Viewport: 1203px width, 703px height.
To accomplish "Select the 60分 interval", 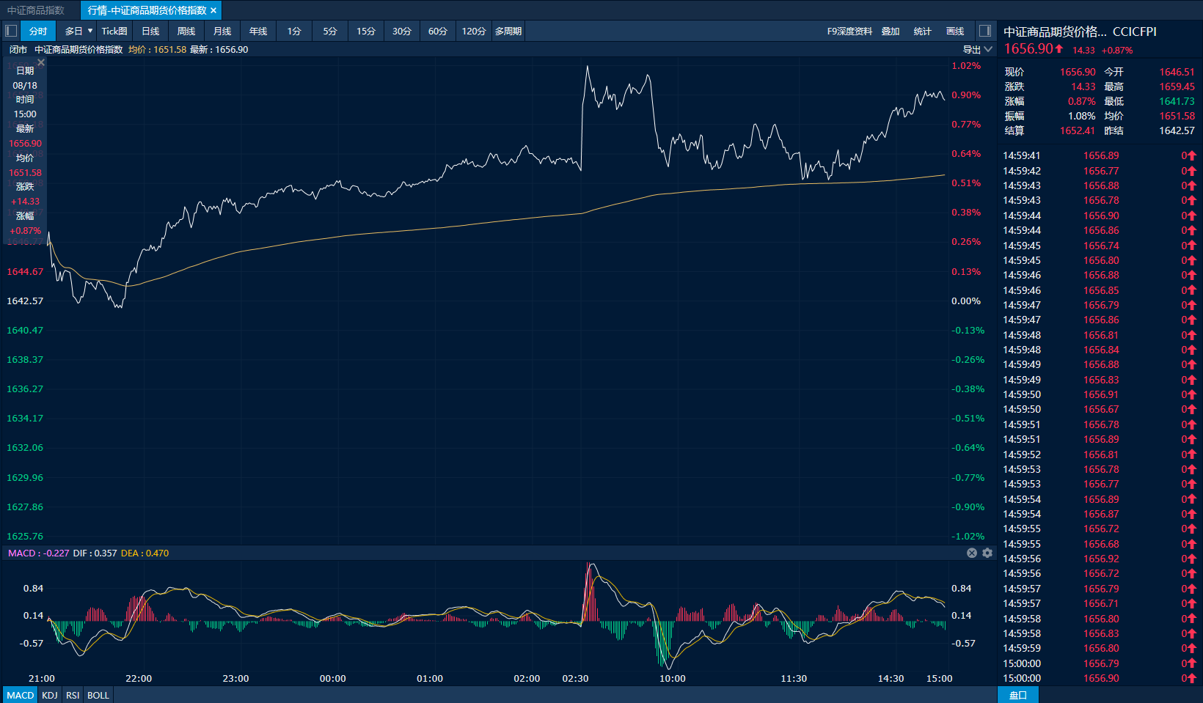I will pyautogui.click(x=438, y=31).
